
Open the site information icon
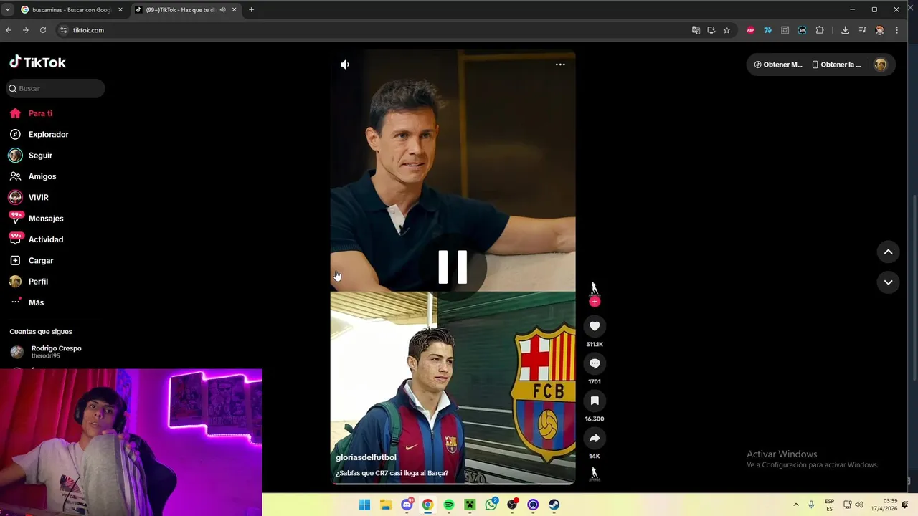point(63,30)
